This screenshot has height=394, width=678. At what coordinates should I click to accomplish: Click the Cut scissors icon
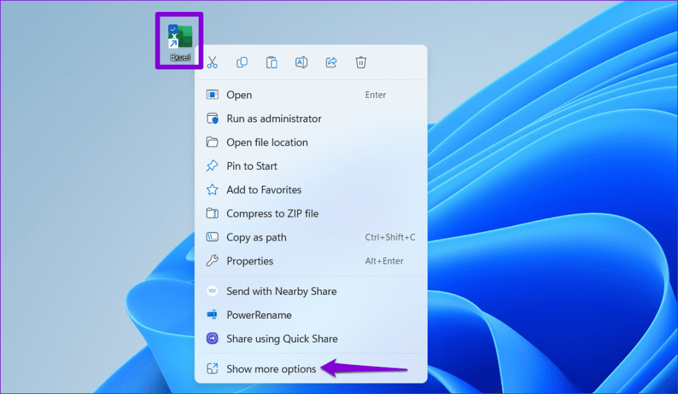[213, 63]
